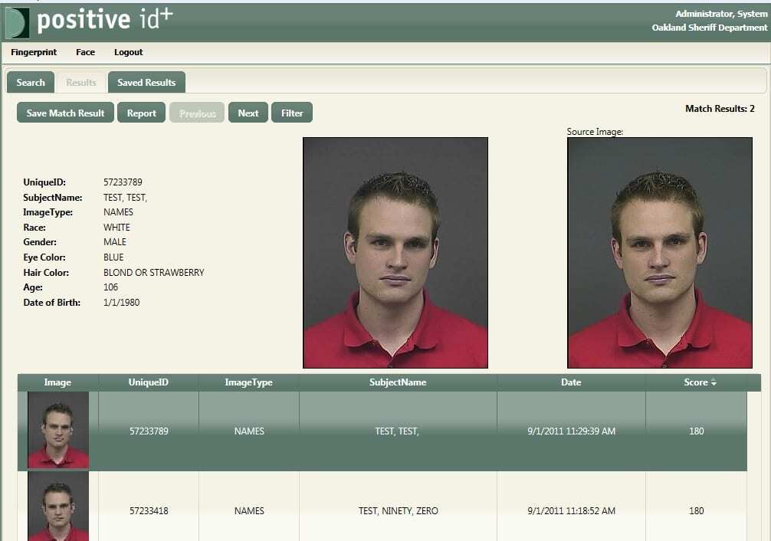Open the Fingerprint menu
This screenshot has height=541, width=771.
[x=34, y=52]
